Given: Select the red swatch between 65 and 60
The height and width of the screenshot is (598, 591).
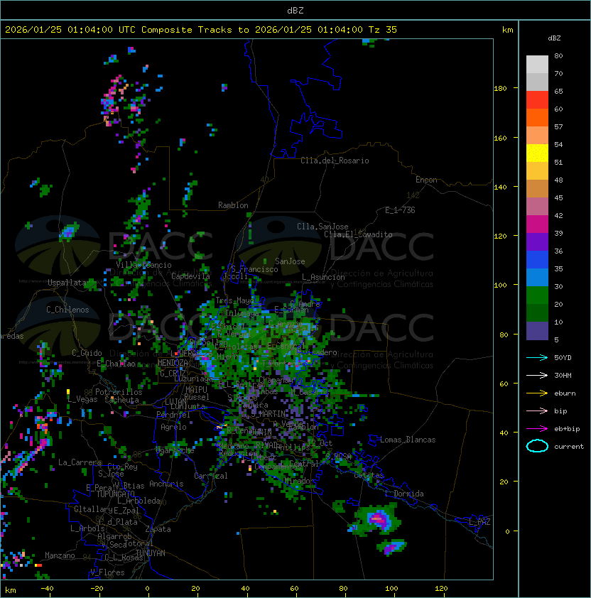Looking at the screenshot, I should point(537,100).
